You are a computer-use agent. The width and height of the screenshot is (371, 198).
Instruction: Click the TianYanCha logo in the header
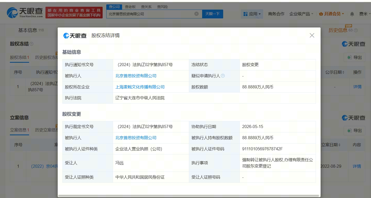tap(25, 12)
